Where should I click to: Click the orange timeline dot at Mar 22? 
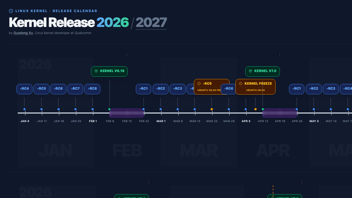[x=212, y=109]
